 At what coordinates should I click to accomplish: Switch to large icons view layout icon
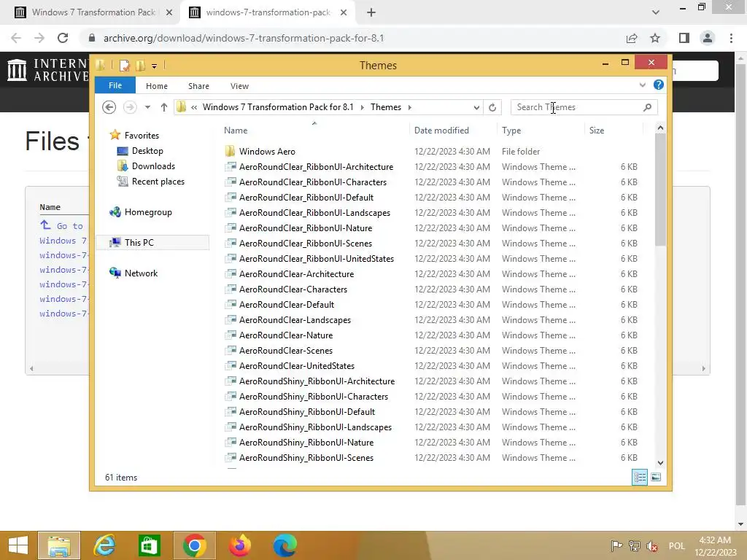point(656,477)
